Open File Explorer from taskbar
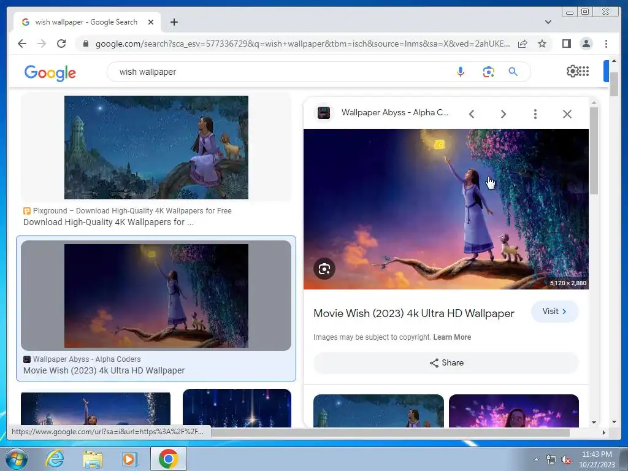Image resolution: width=628 pixels, height=471 pixels. pos(93,459)
